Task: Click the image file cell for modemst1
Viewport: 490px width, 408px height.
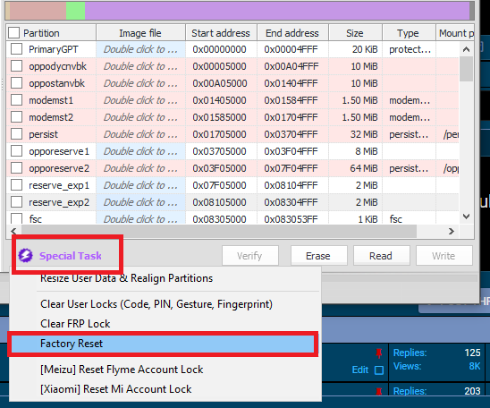Action: click(x=140, y=100)
